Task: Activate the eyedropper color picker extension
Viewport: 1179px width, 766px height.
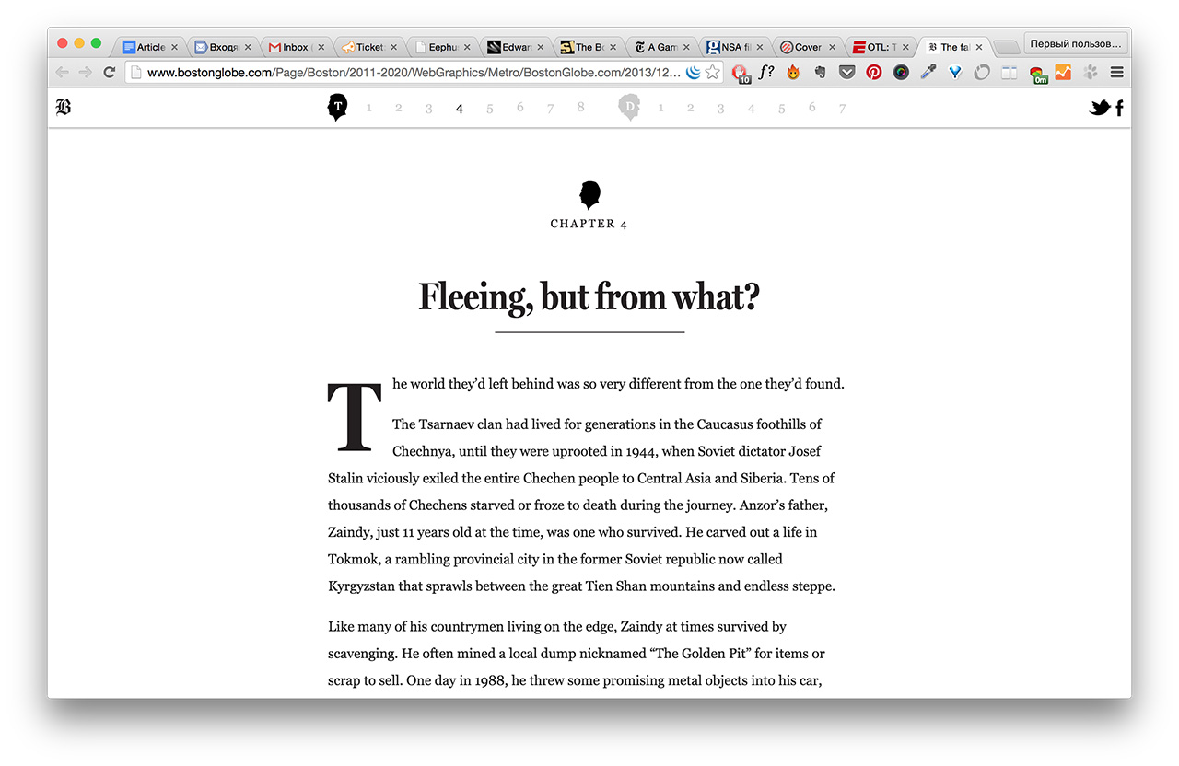Action: (x=928, y=72)
